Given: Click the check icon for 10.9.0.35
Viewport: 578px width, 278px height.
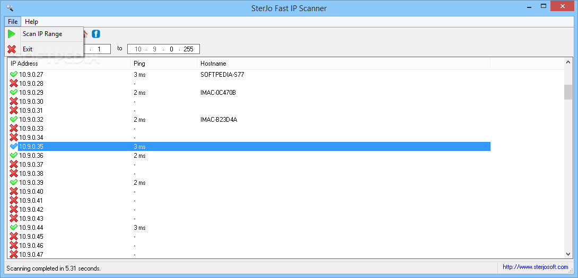Looking at the screenshot, I should pyautogui.click(x=14, y=147).
